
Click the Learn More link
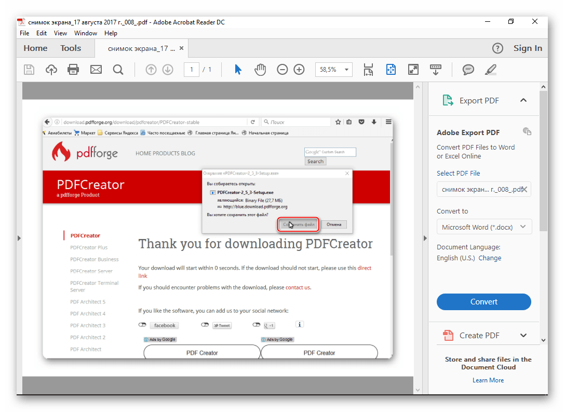pyautogui.click(x=488, y=380)
